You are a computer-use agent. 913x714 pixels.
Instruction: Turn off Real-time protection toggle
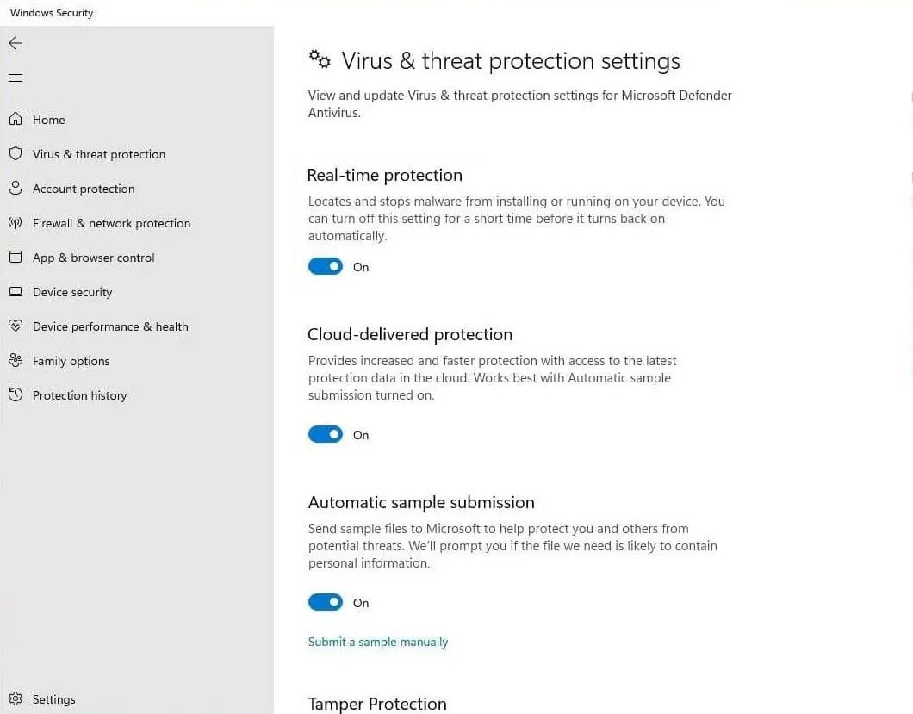(326, 267)
